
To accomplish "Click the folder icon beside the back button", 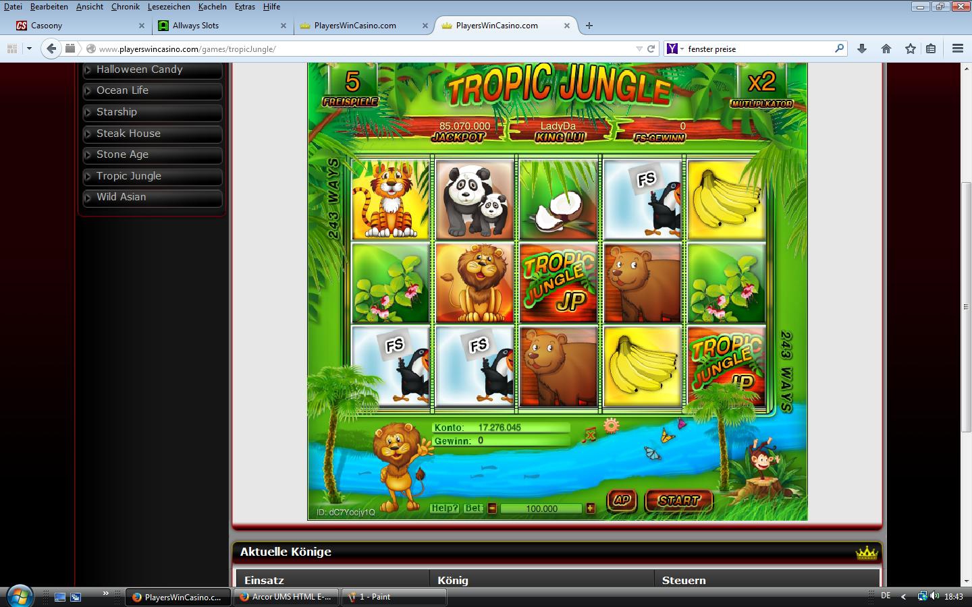I will point(70,49).
